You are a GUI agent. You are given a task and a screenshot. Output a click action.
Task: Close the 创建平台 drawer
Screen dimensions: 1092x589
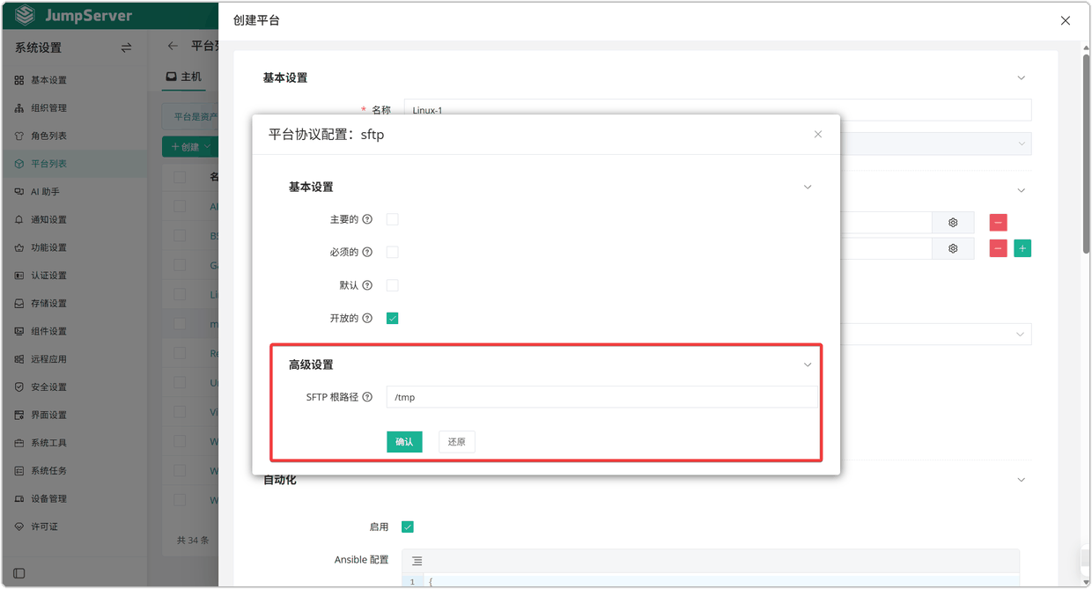[1066, 20]
